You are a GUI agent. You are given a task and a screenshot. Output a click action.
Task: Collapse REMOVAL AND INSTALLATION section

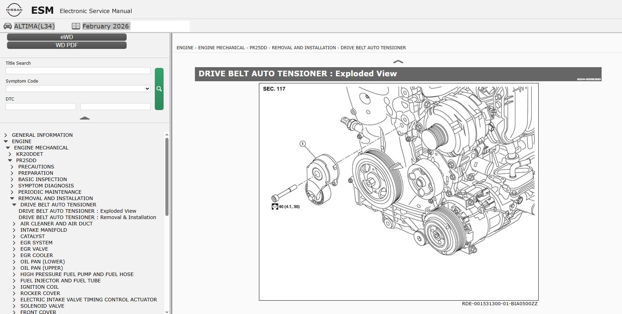point(12,198)
